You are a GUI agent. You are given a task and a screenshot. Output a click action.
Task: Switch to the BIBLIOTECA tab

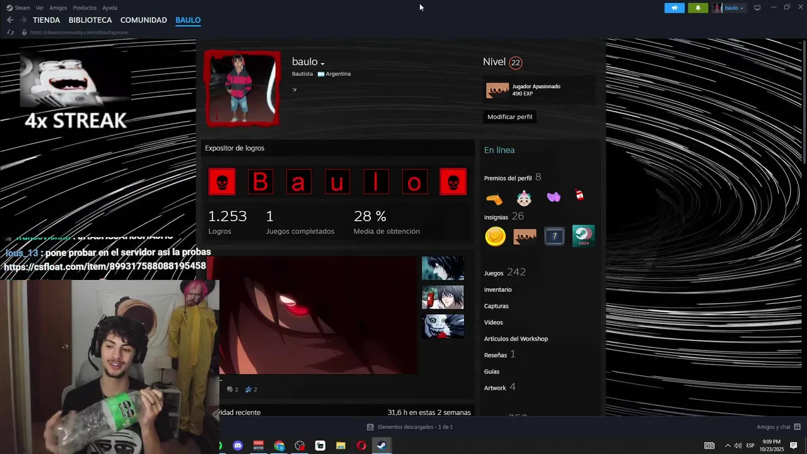[90, 20]
